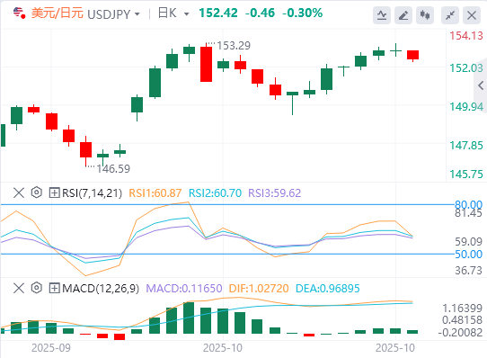
Task: Expand the right side panel chevron
Action: click(481, 85)
